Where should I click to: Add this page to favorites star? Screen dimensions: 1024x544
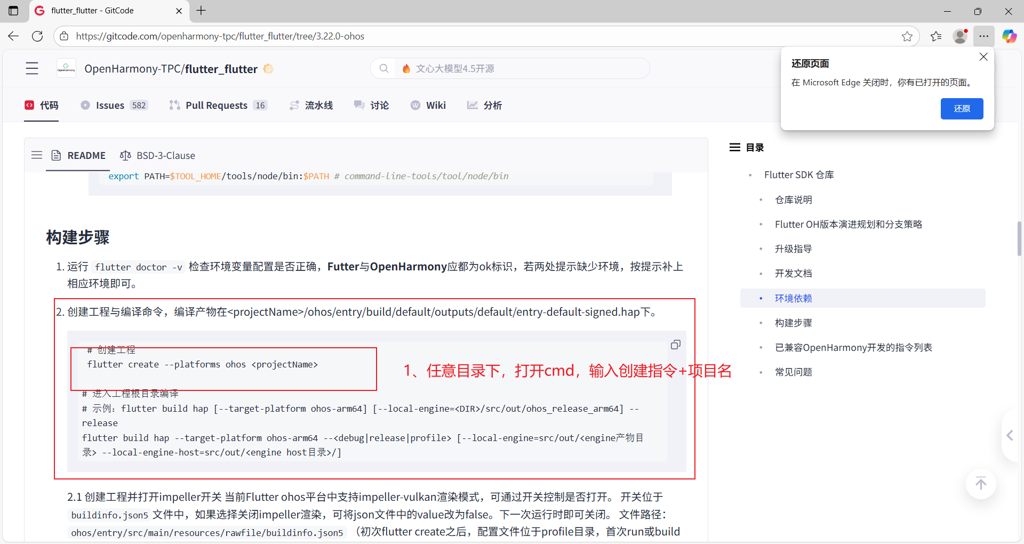(x=907, y=36)
